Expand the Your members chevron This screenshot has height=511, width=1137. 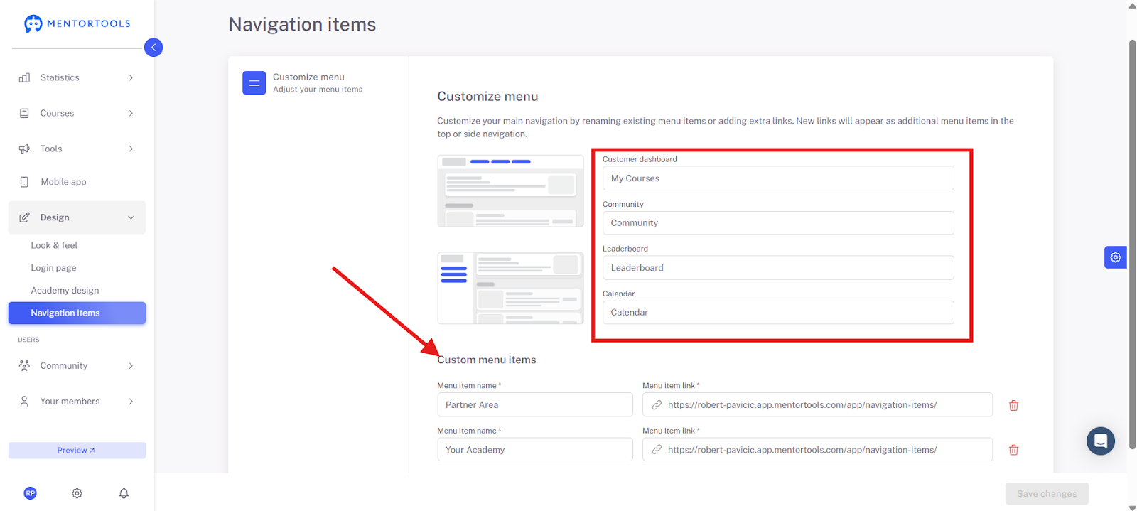tap(131, 401)
